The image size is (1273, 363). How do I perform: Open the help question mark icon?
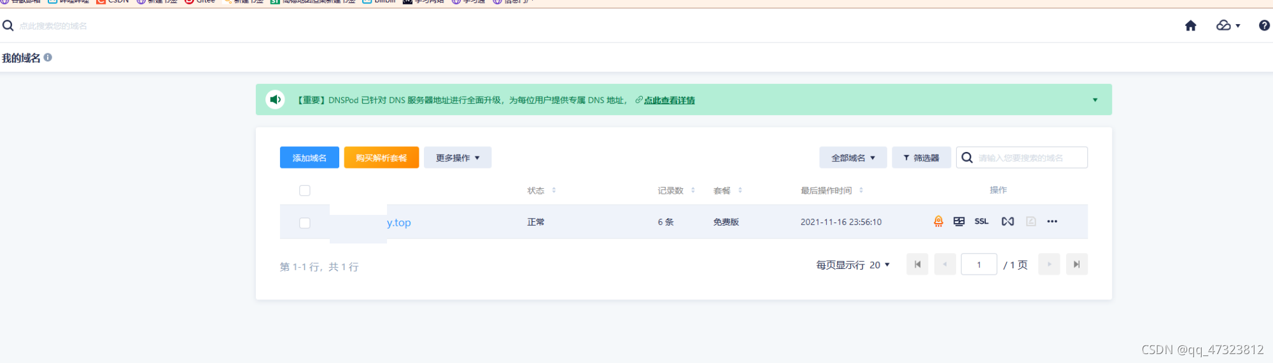(x=1264, y=25)
